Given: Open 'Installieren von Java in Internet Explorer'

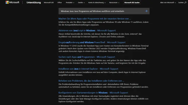Looking at the screenshot, I should 88,69.
